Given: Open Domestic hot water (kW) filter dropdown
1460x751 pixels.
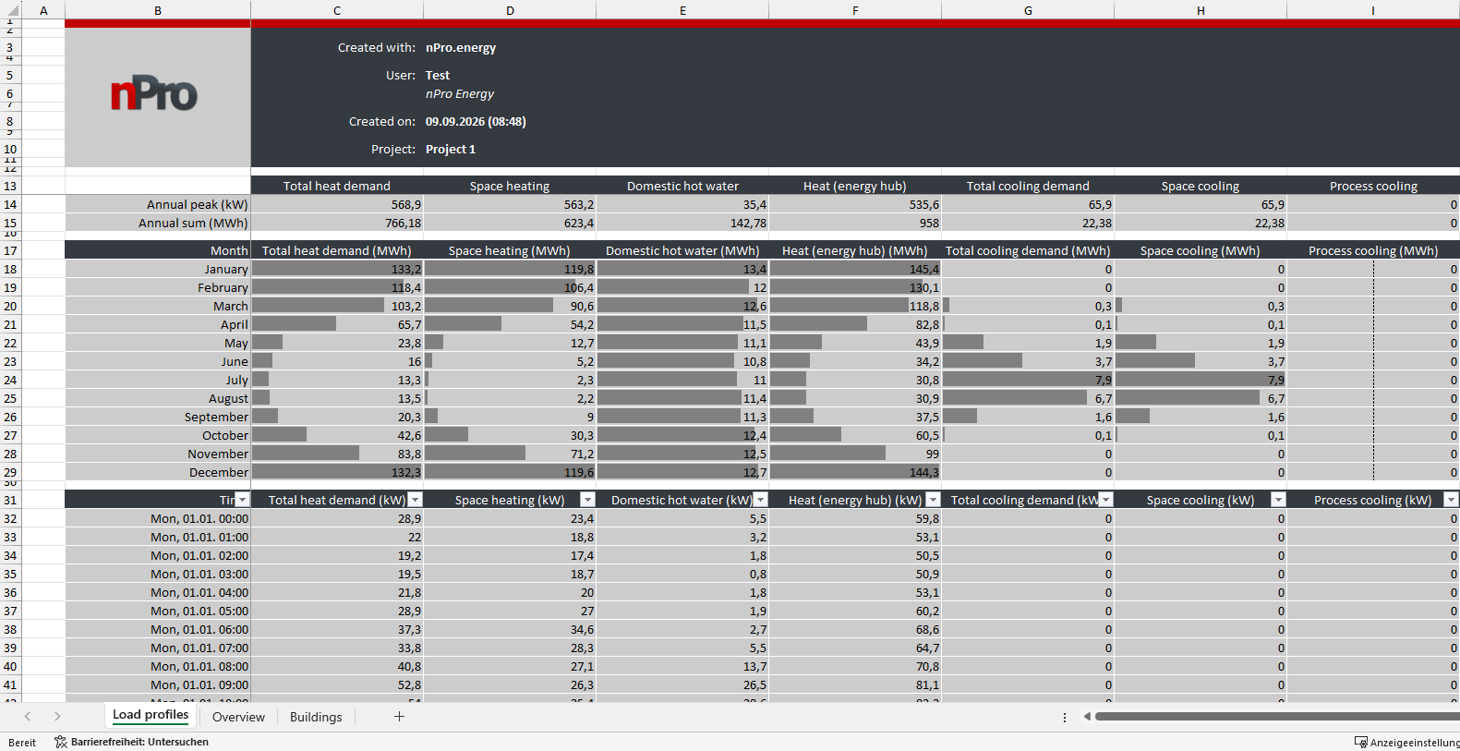Looking at the screenshot, I should 760,500.
